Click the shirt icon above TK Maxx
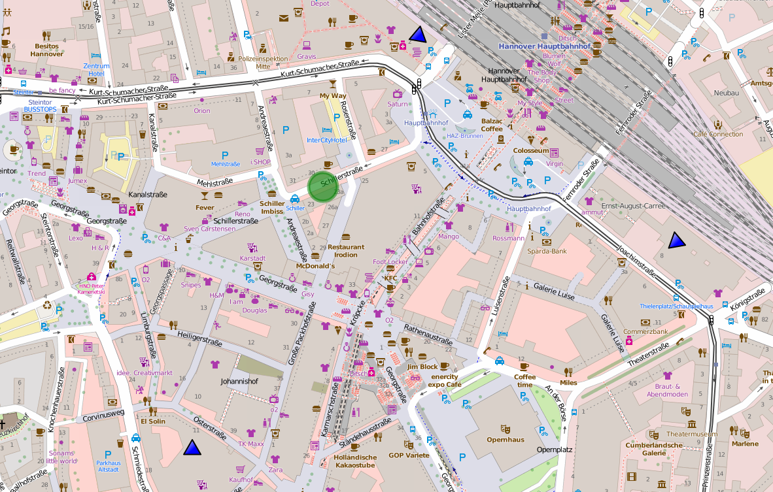Screen dimensions: 773x492 point(251,433)
